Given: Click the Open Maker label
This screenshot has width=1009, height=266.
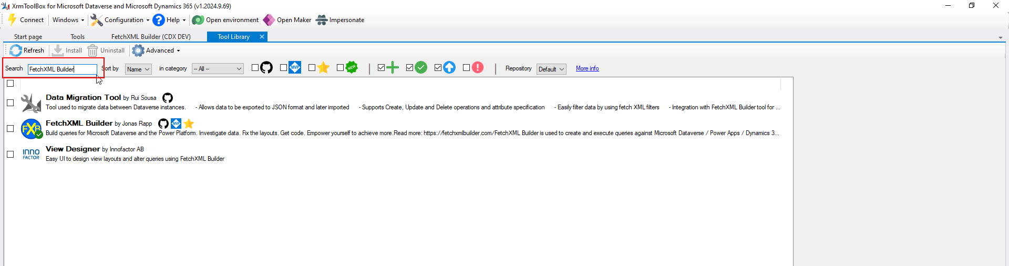Looking at the screenshot, I should pyautogui.click(x=294, y=20).
